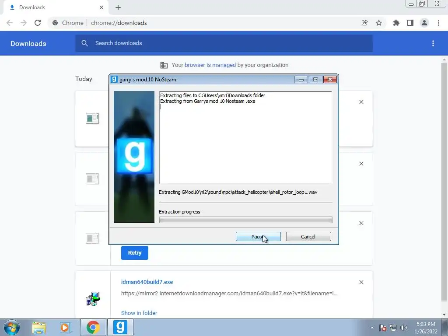Click the 'Extraction progress' label
Viewport: 448px width, 336px height.
click(179, 212)
